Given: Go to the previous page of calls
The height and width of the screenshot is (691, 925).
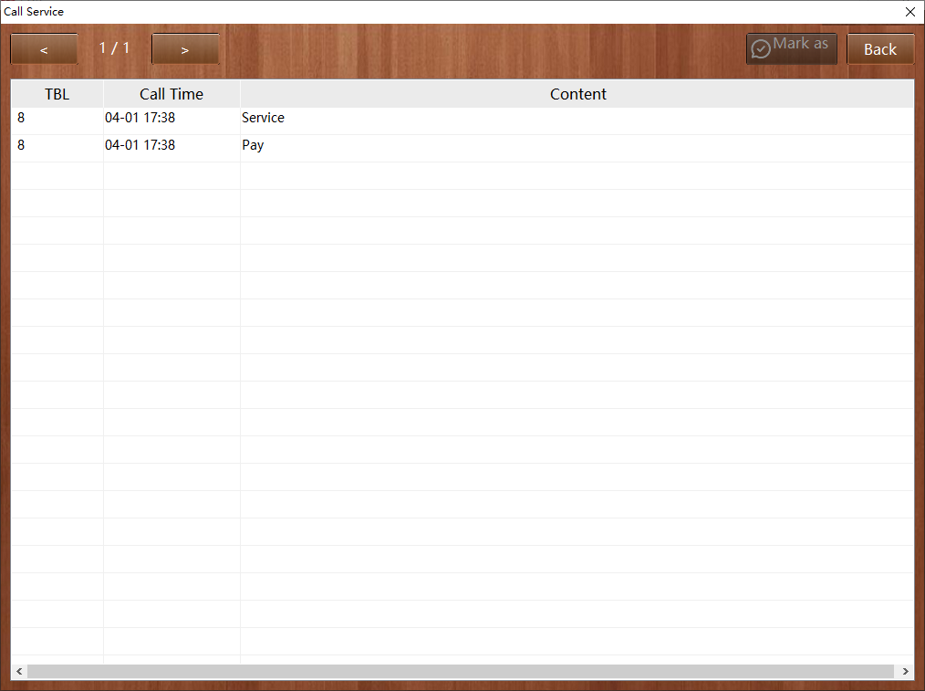Looking at the screenshot, I should pos(44,49).
